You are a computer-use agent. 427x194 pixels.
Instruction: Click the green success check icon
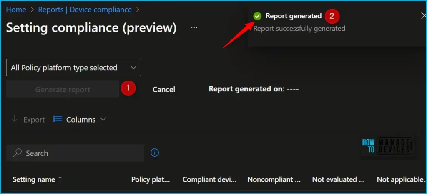(x=257, y=16)
